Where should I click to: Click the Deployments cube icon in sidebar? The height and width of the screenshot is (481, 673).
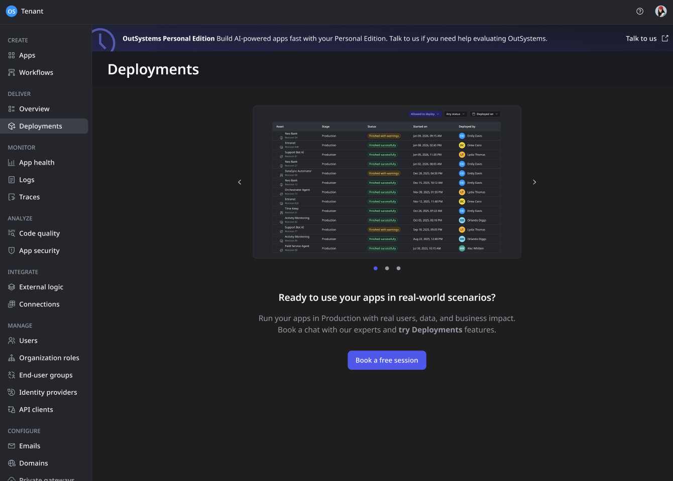[x=12, y=126]
